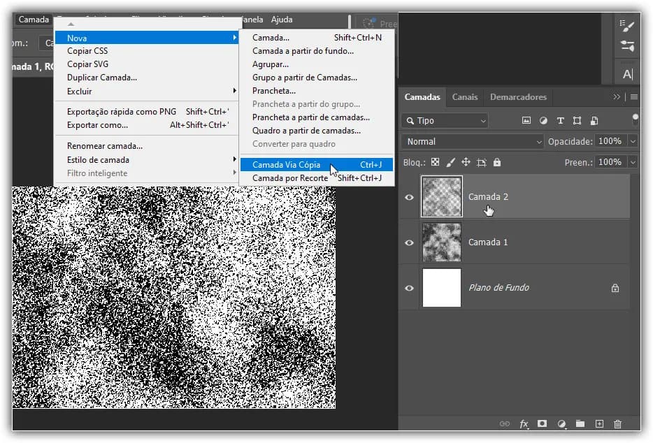Hide the Plano de Fundo layer
The height and width of the screenshot is (443, 653).
click(410, 288)
